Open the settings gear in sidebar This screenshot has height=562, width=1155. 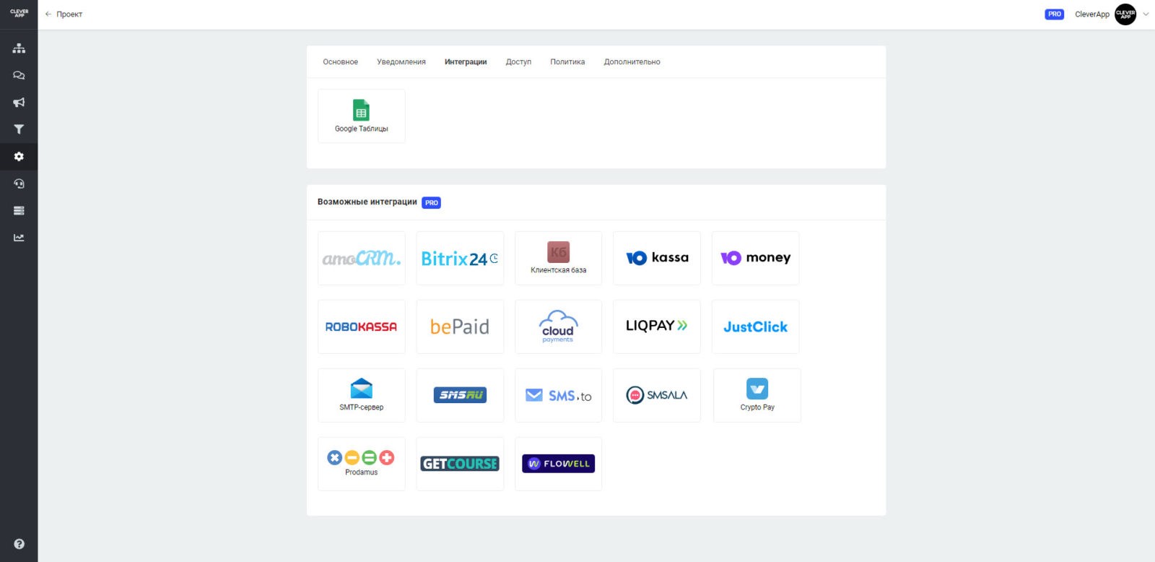(x=19, y=157)
